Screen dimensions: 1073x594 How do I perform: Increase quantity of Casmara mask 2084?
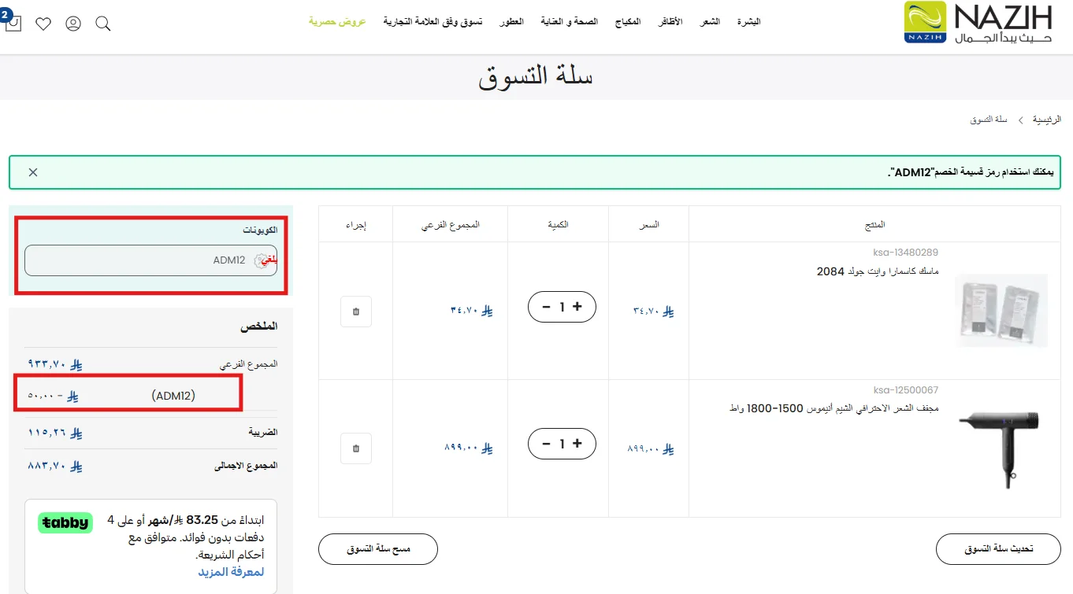[x=577, y=307]
